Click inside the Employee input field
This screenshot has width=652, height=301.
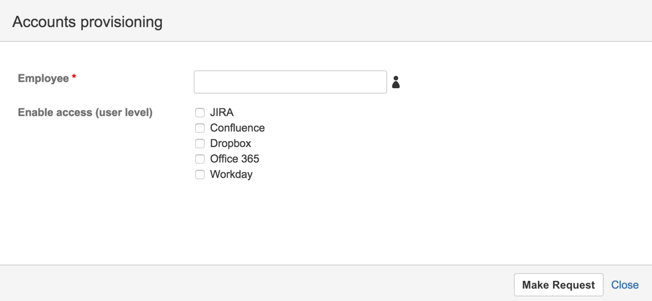290,82
